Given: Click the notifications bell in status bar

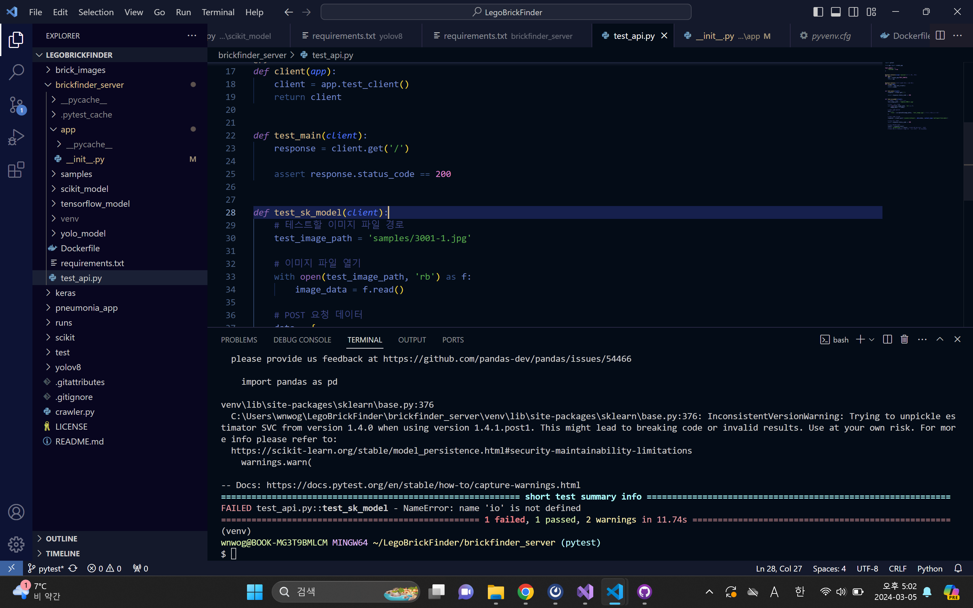Looking at the screenshot, I should click(958, 568).
